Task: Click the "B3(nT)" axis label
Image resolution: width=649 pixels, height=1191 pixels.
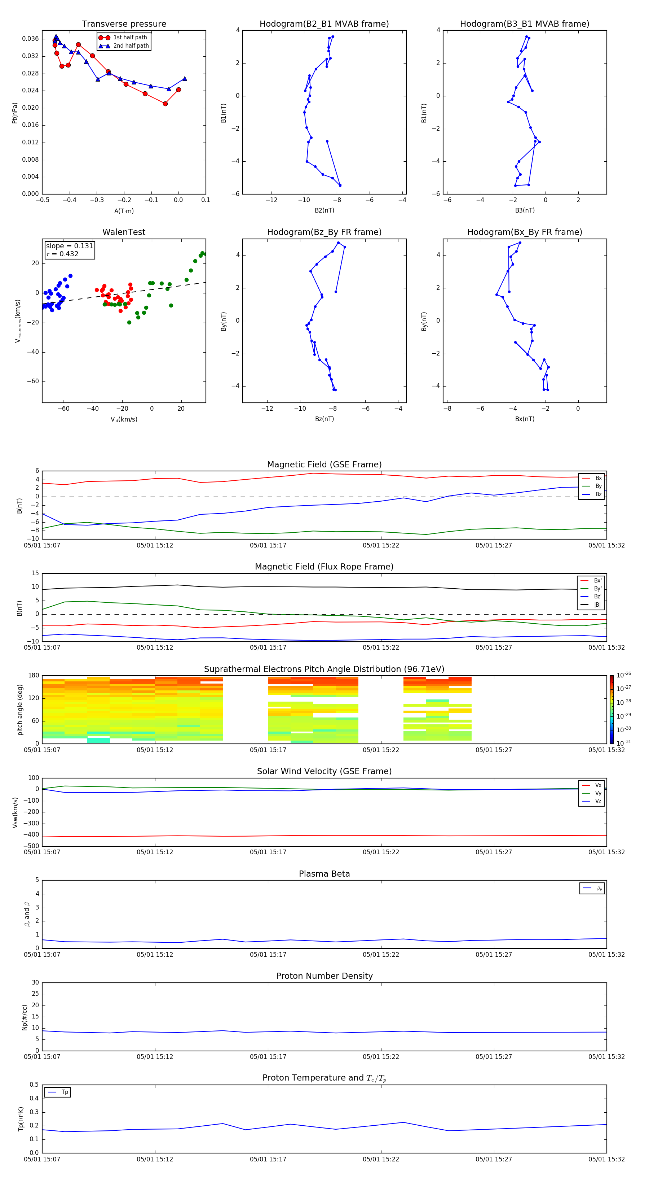Action: coord(525,210)
